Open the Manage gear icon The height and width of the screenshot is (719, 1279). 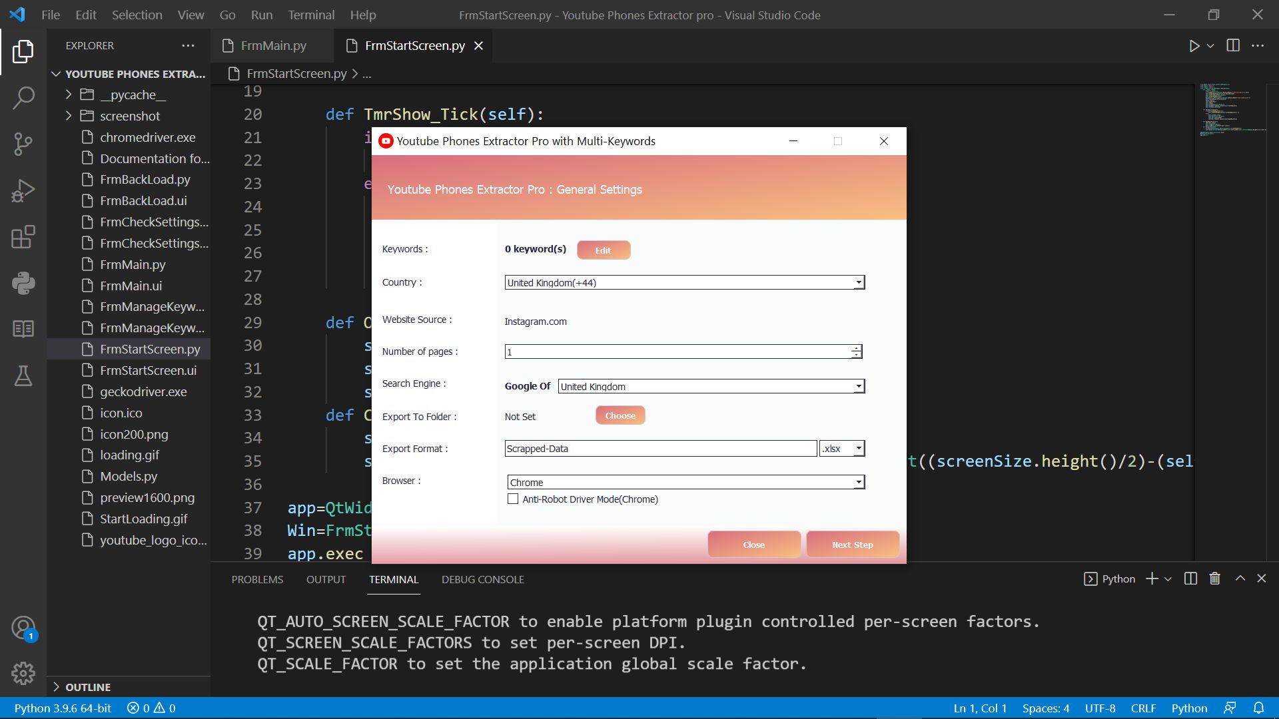point(23,674)
